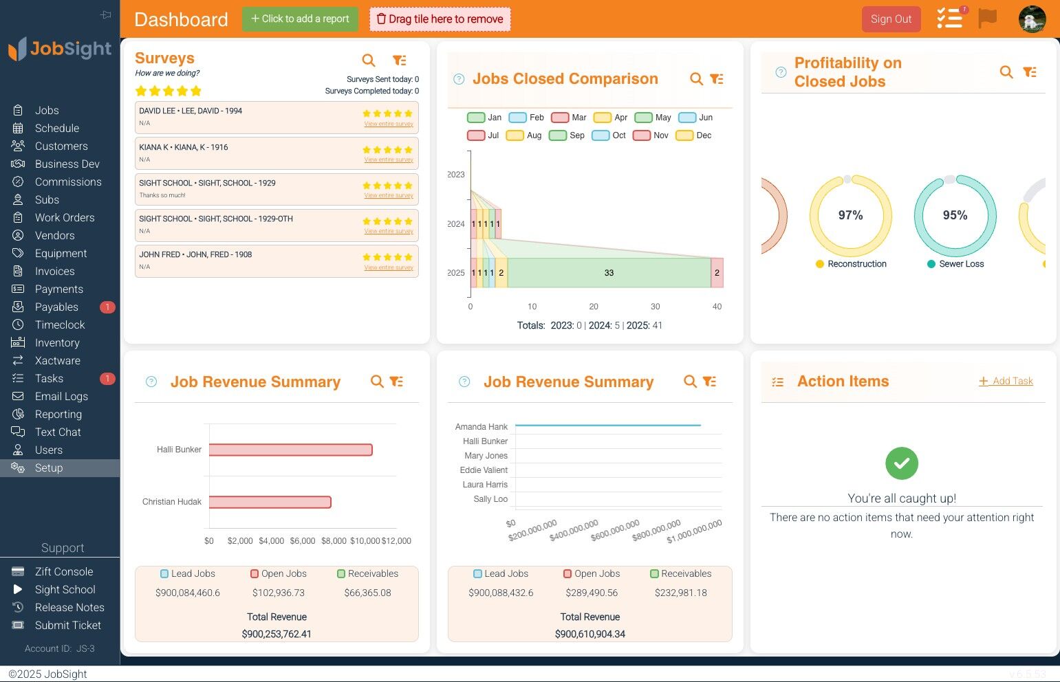Filter the Halli Bunker Job Revenue Summary tile
The width and height of the screenshot is (1060, 682).
pyautogui.click(x=396, y=381)
